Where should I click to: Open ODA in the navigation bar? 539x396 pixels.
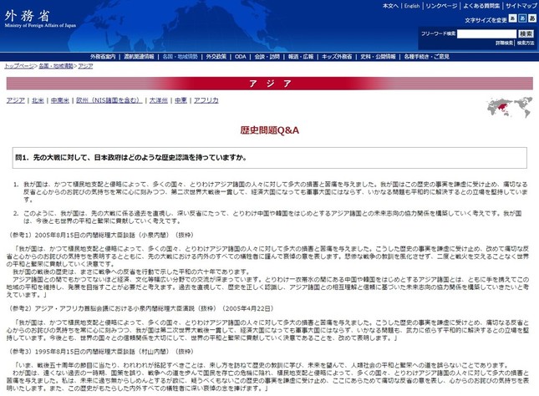[x=241, y=57]
